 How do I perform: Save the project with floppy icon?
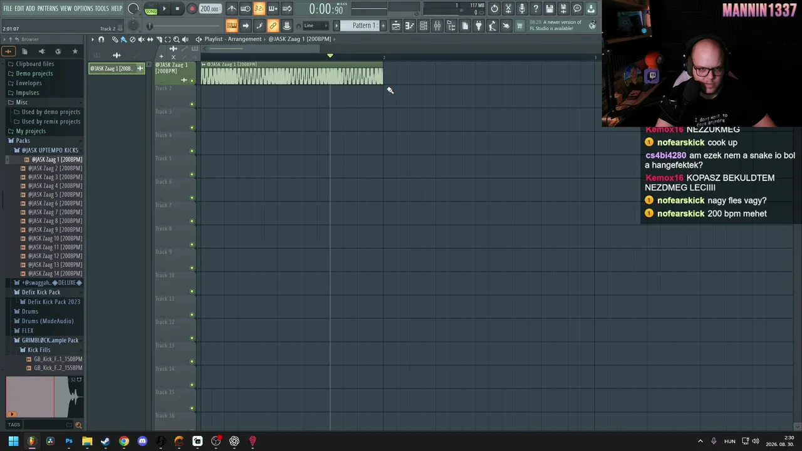click(549, 9)
